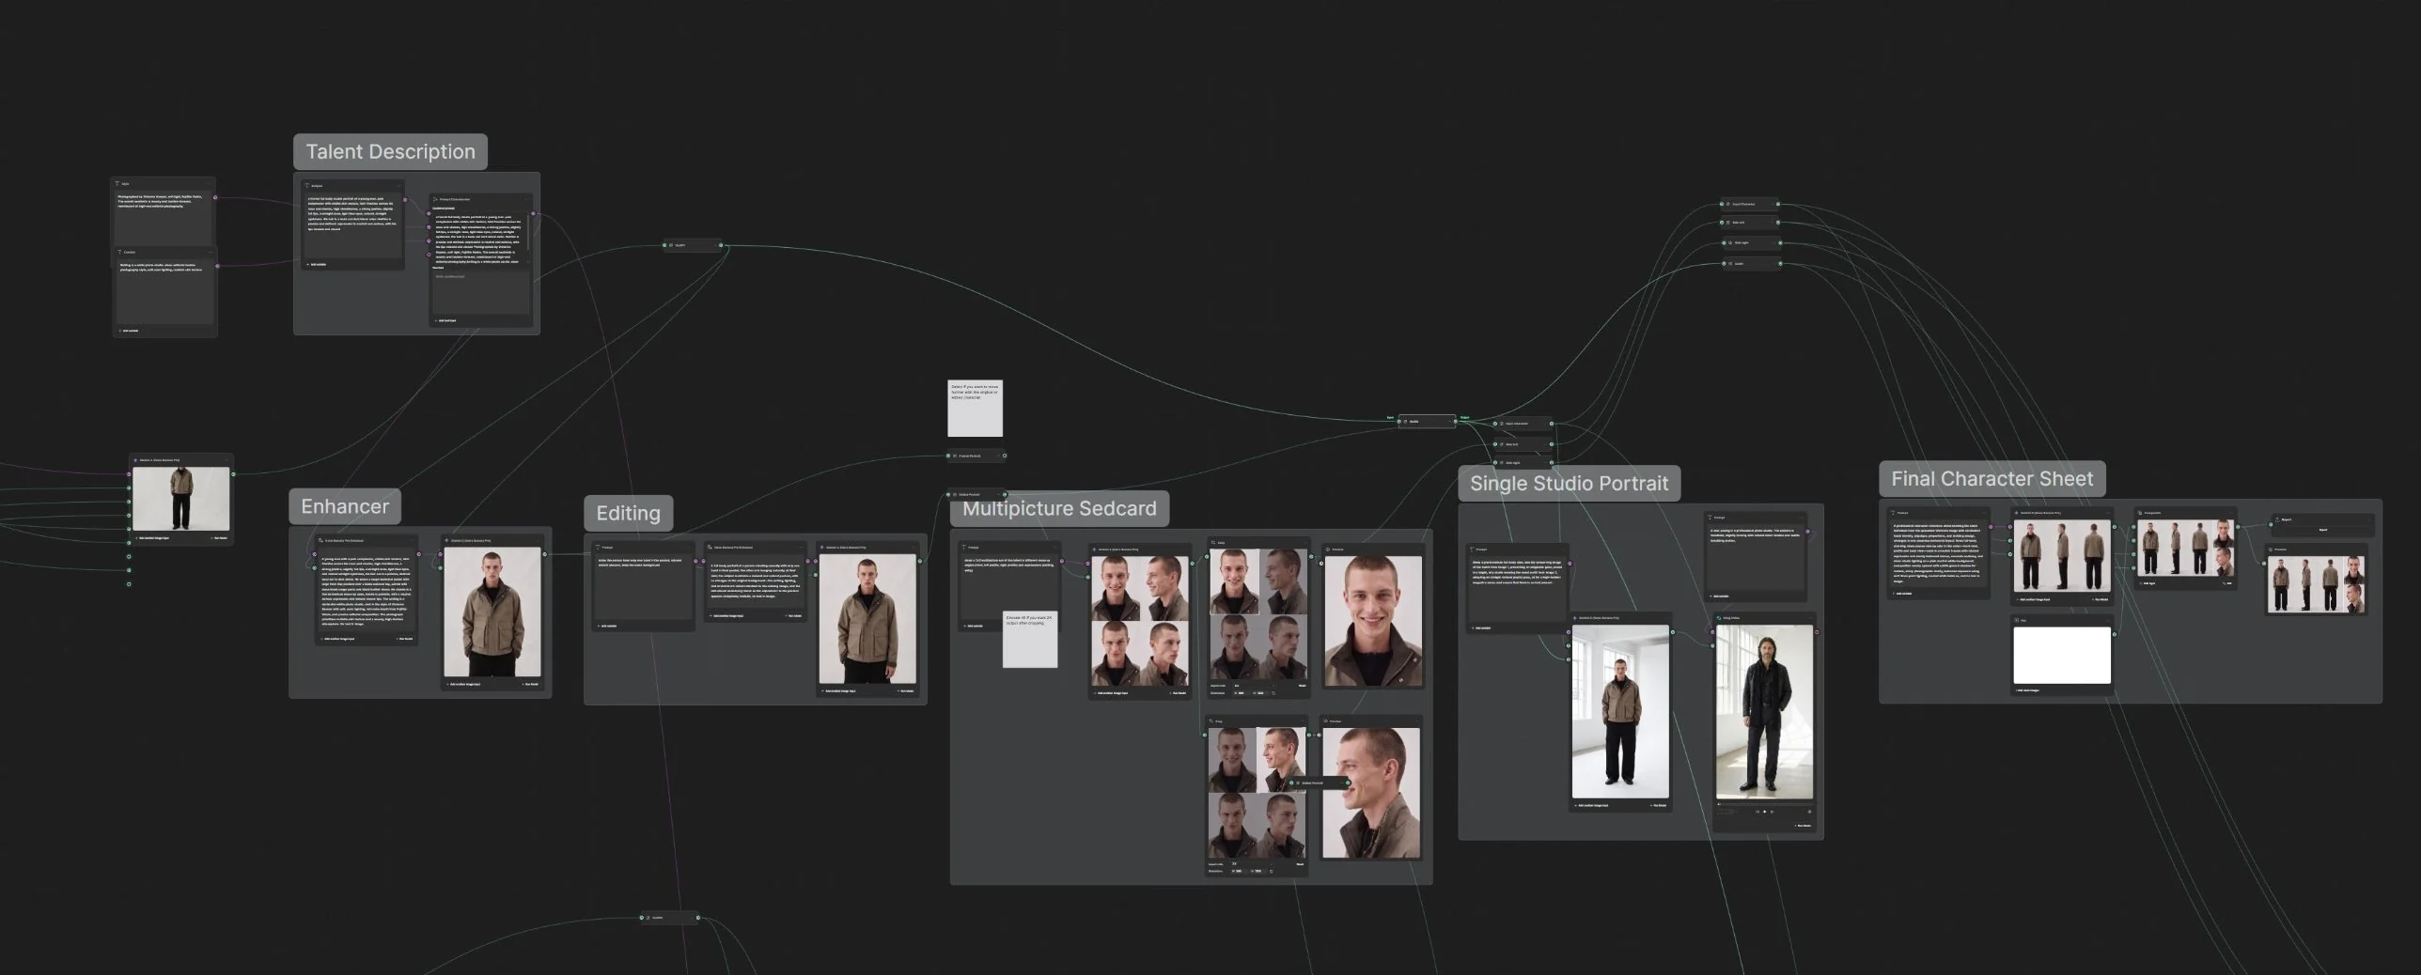Screen dimensions: 2421x975
Task: Open the options menu of the upper Sedcard preview node
Action: (x=1417, y=549)
